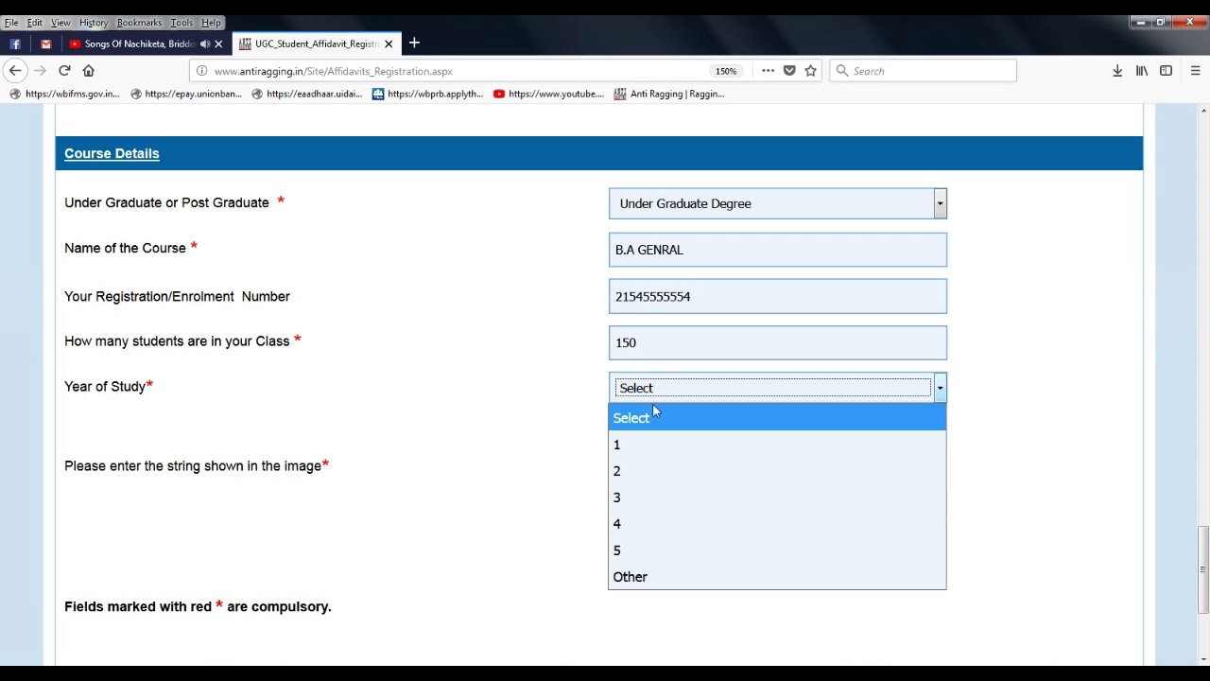1210x681 pixels.
Task: Click the 150% zoom level indicator
Action: pyautogui.click(x=726, y=71)
